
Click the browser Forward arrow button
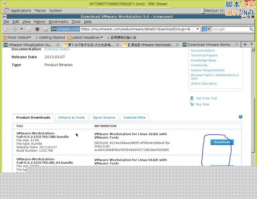click(x=15, y=29)
